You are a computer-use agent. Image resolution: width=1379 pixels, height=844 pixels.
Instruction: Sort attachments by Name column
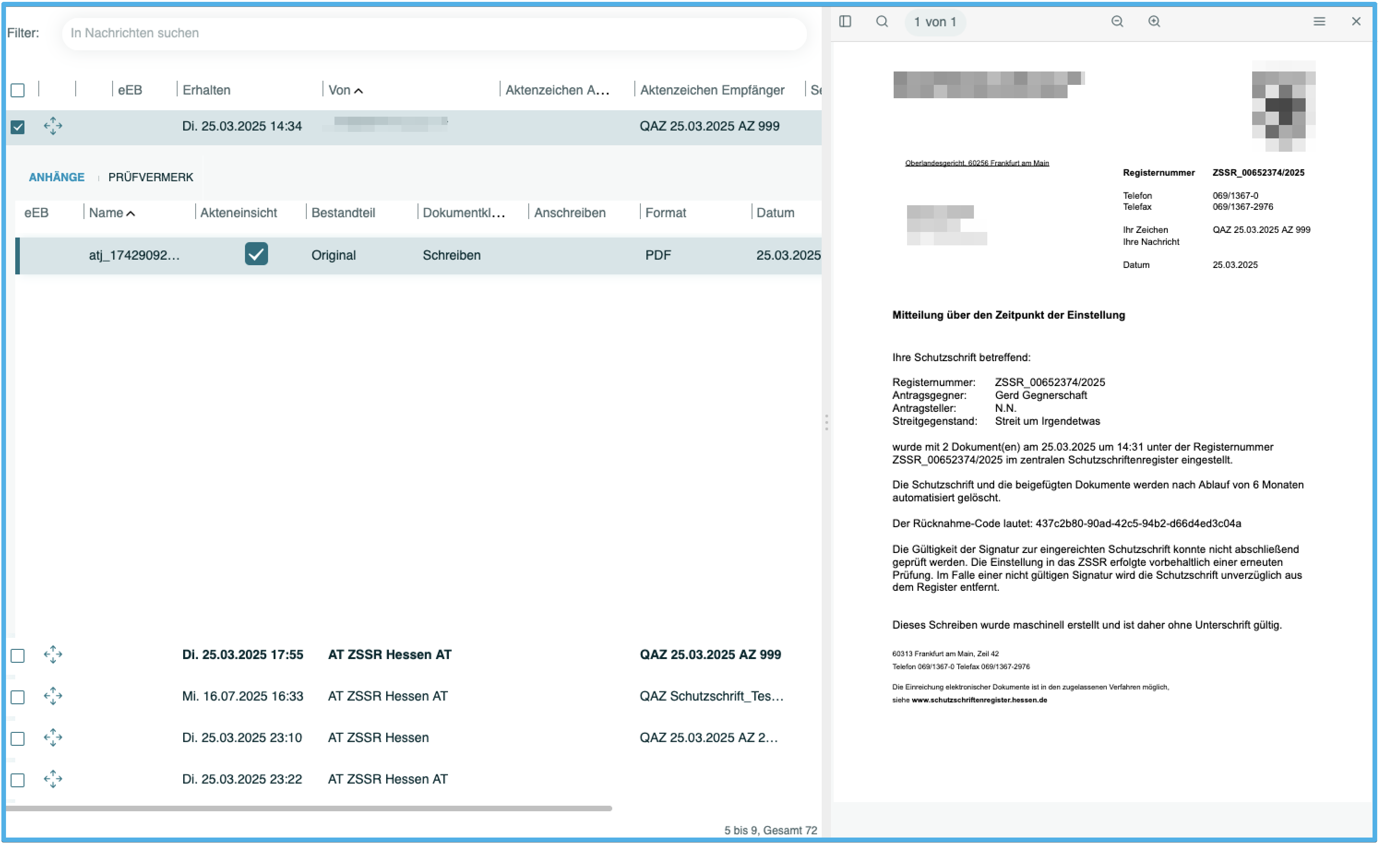(106, 213)
